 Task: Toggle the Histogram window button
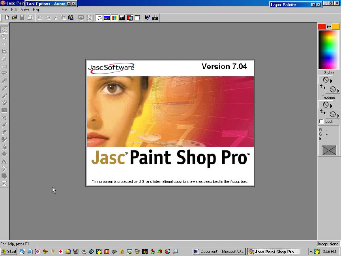(122, 18)
